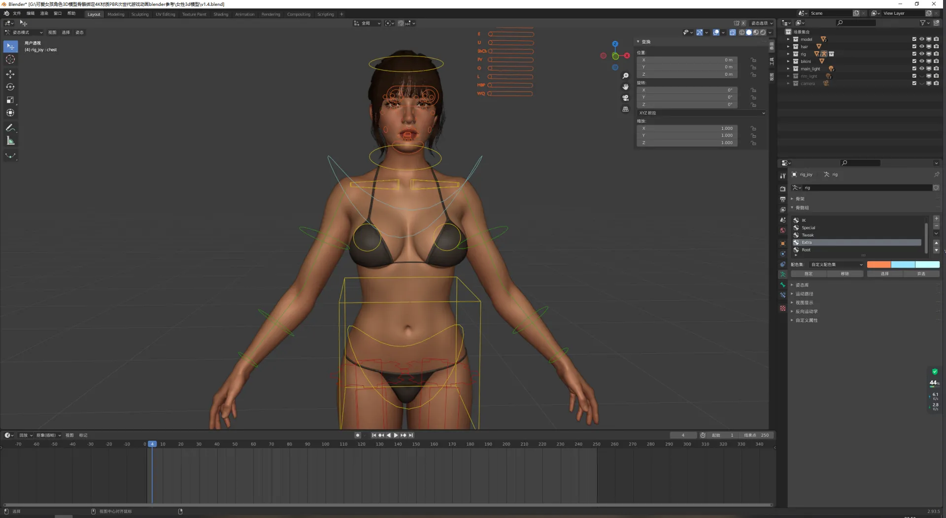Expand the rig collection in outliner
The width and height of the screenshot is (946, 518).
(x=788, y=54)
